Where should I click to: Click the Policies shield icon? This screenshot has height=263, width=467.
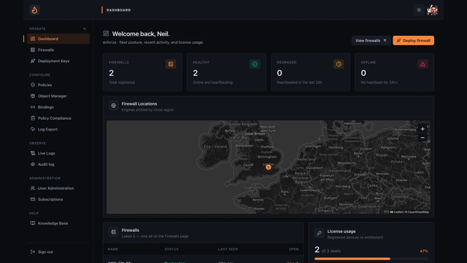pyautogui.click(x=33, y=85)
